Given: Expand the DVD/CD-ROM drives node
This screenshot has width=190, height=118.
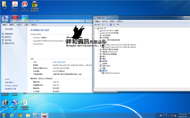Looking at the screenshot, I should [x=98, y=31].
